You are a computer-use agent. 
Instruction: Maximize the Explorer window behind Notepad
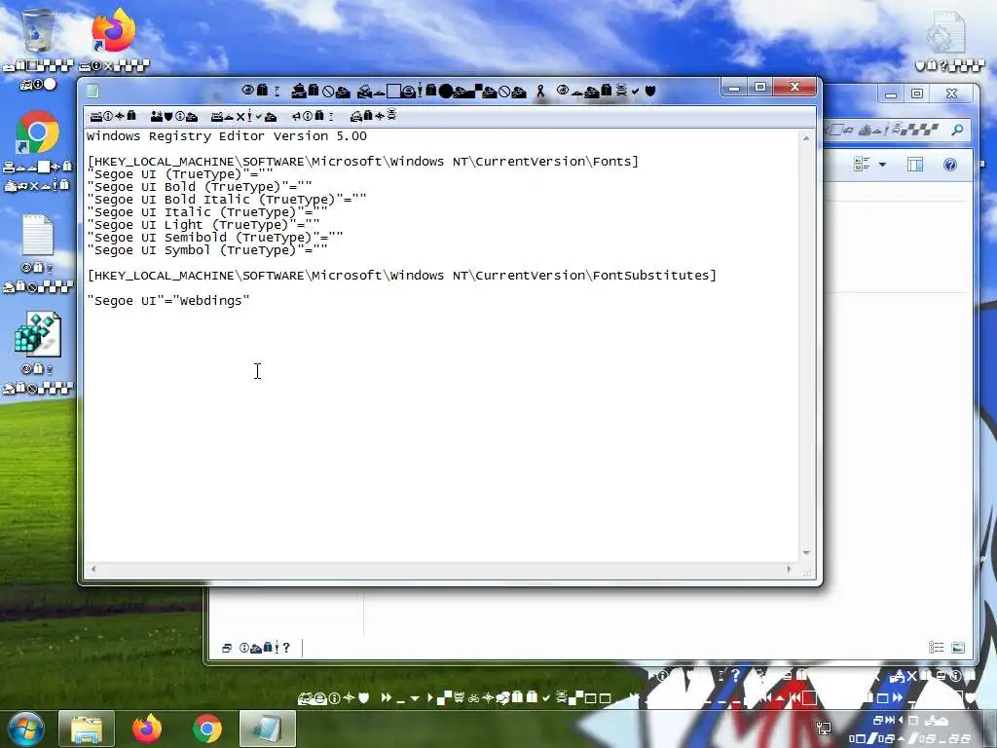tap(917, 94)
